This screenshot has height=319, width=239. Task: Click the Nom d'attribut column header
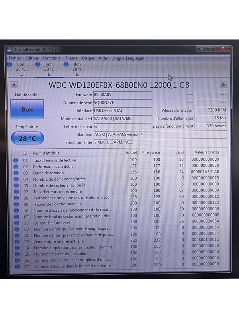[46, 153]
